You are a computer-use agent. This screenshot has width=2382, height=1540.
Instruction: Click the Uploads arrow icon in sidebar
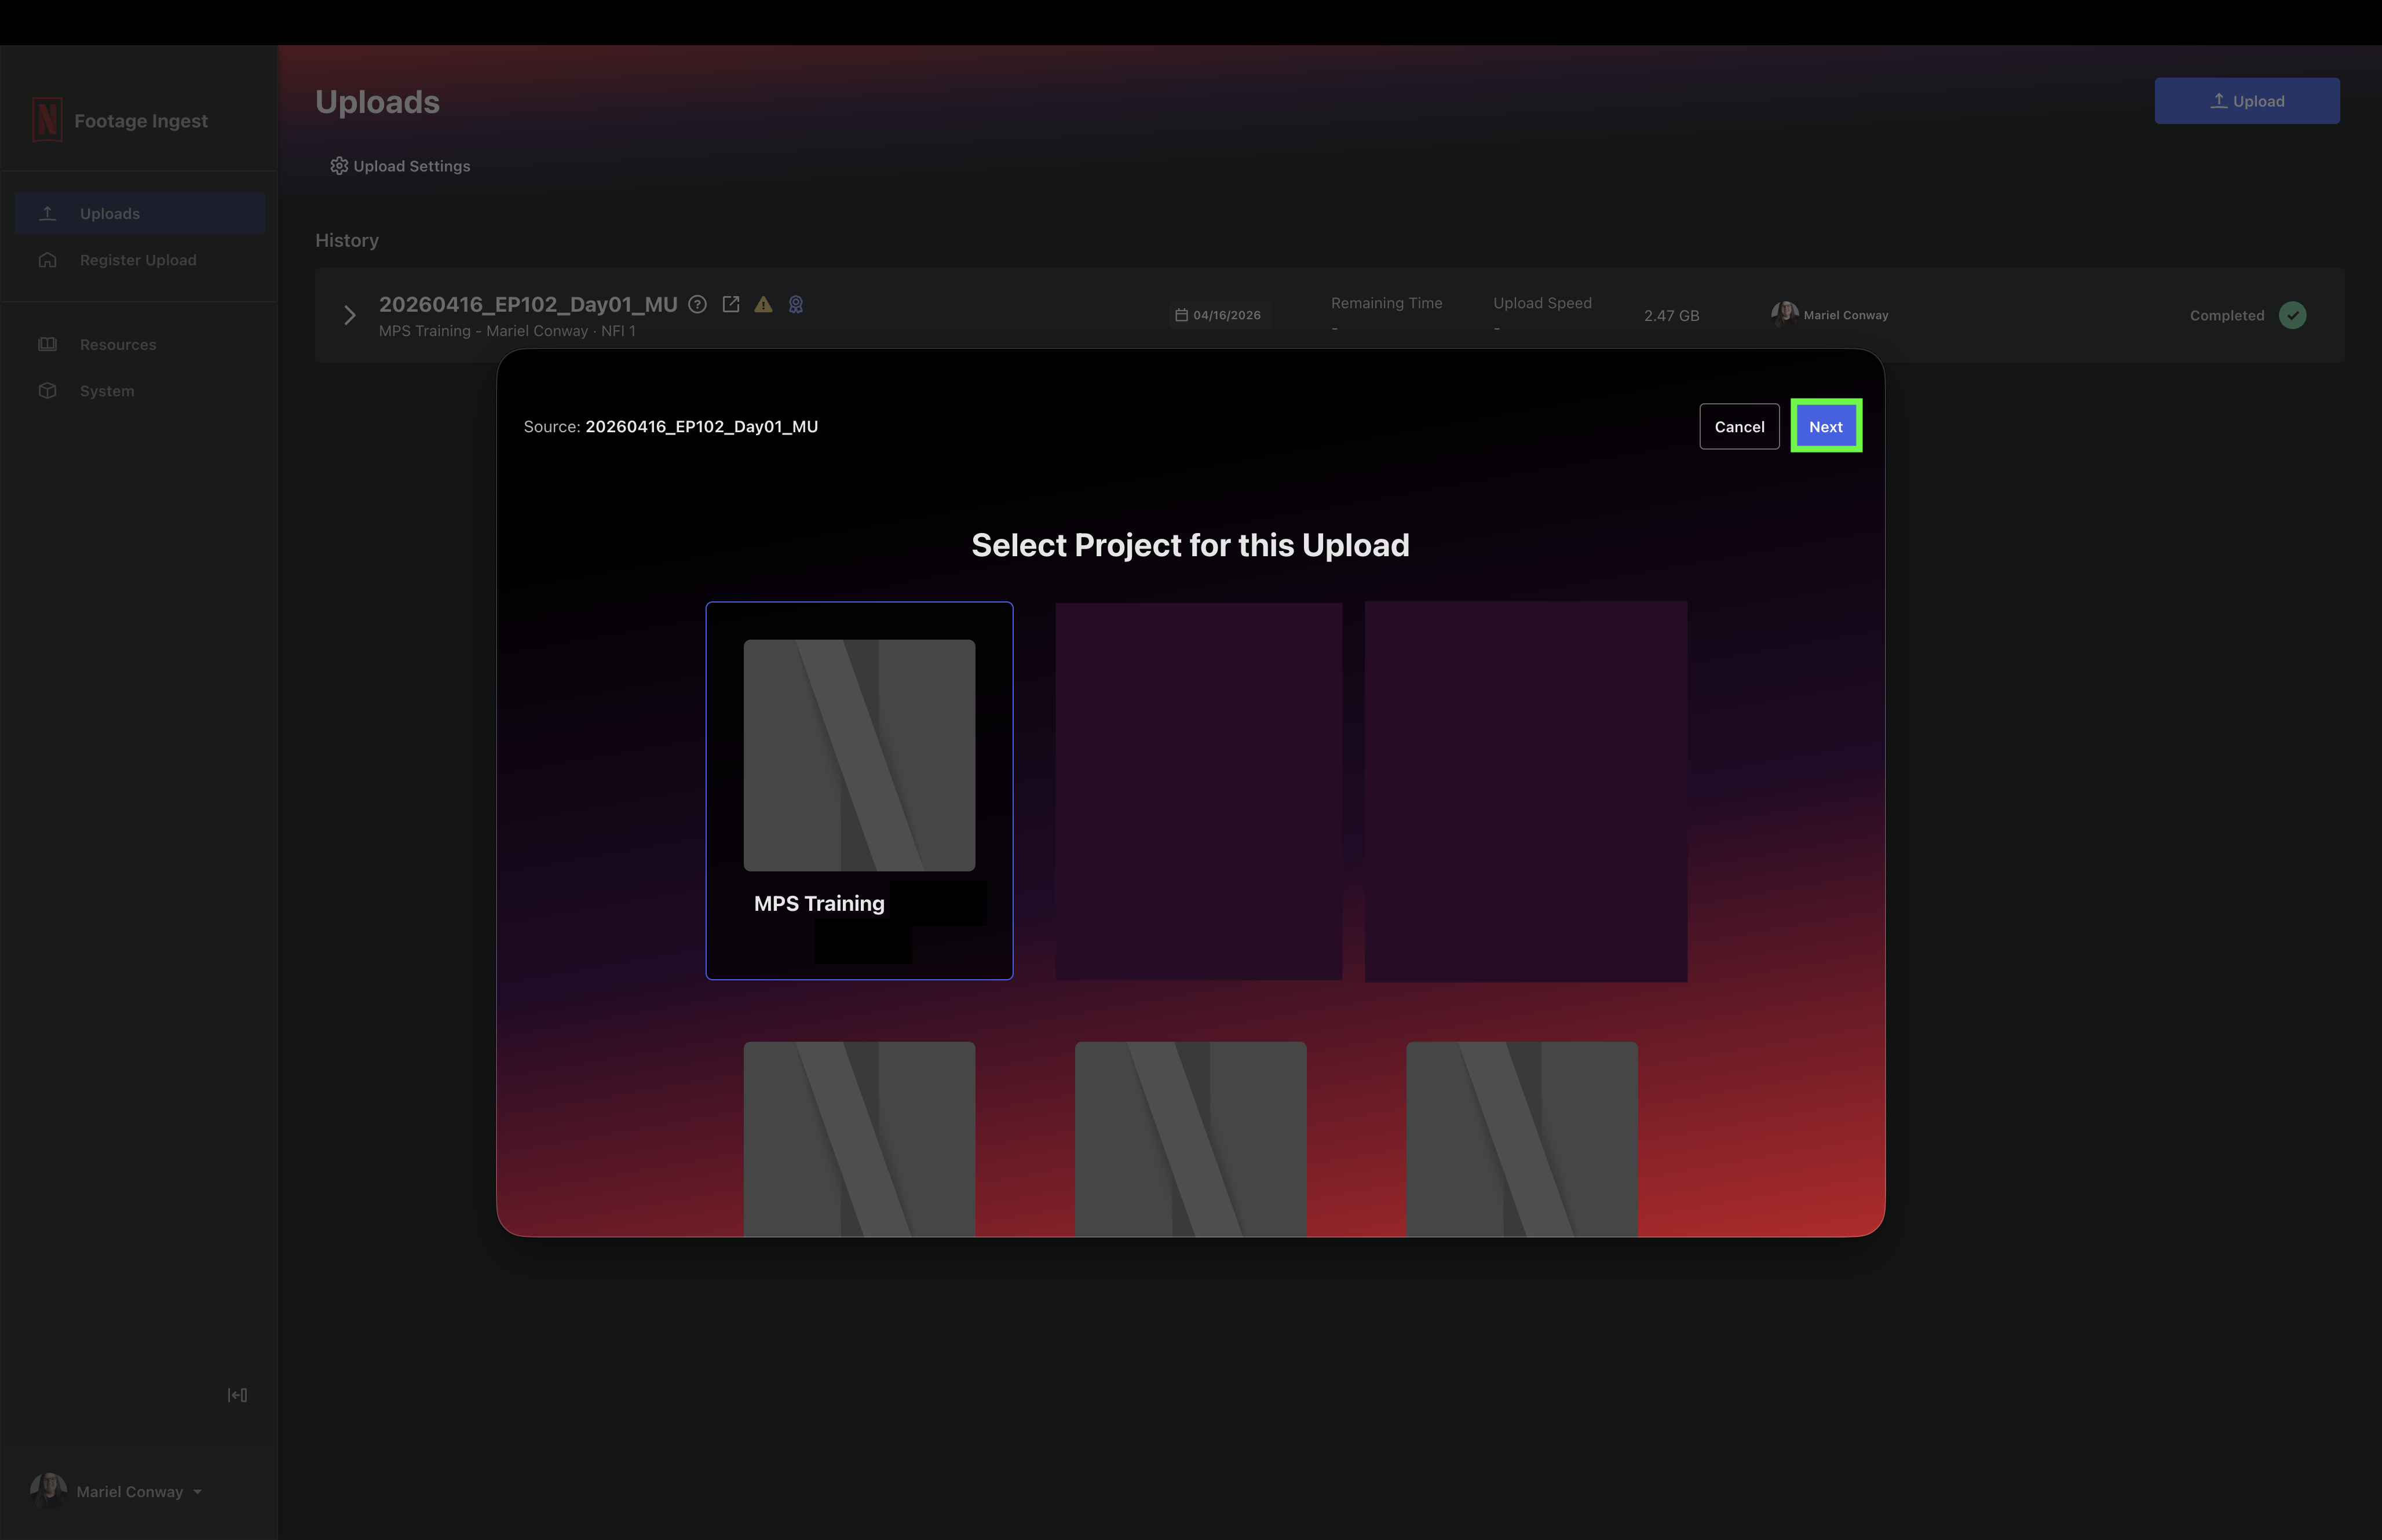pyautogui.click(x=47, y=213)
